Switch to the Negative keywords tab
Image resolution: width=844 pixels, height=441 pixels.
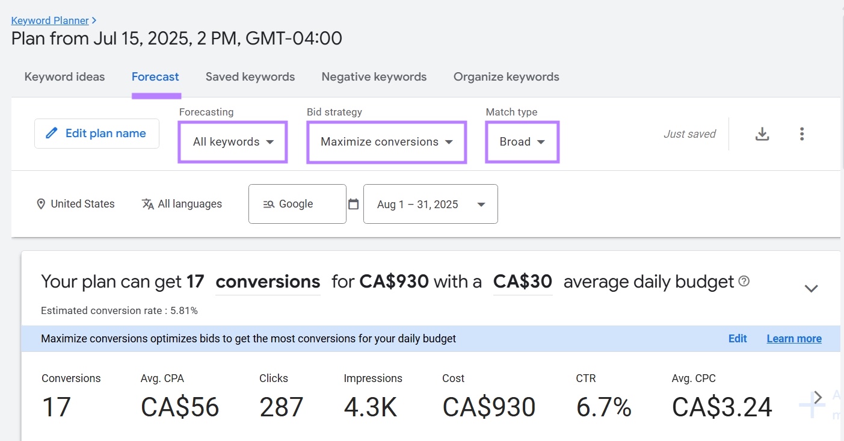tap(374, 76)
